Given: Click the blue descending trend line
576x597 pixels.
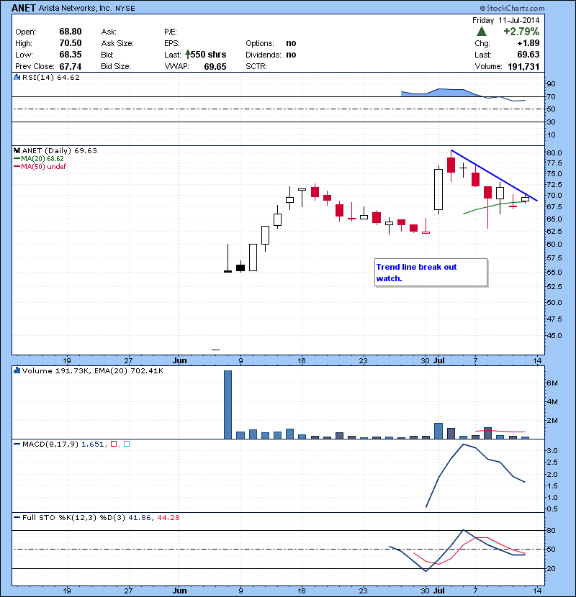Looking at the screenshot, I should (x=495, y=176).
